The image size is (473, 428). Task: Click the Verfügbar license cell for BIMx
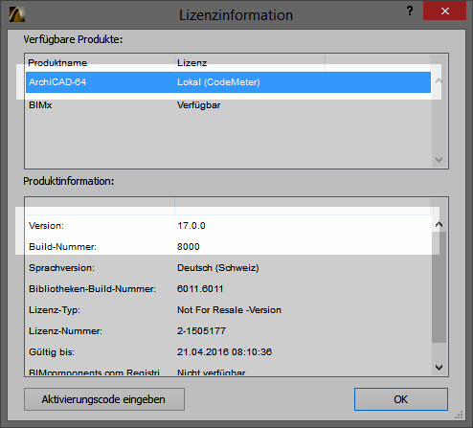click(198, 105)
